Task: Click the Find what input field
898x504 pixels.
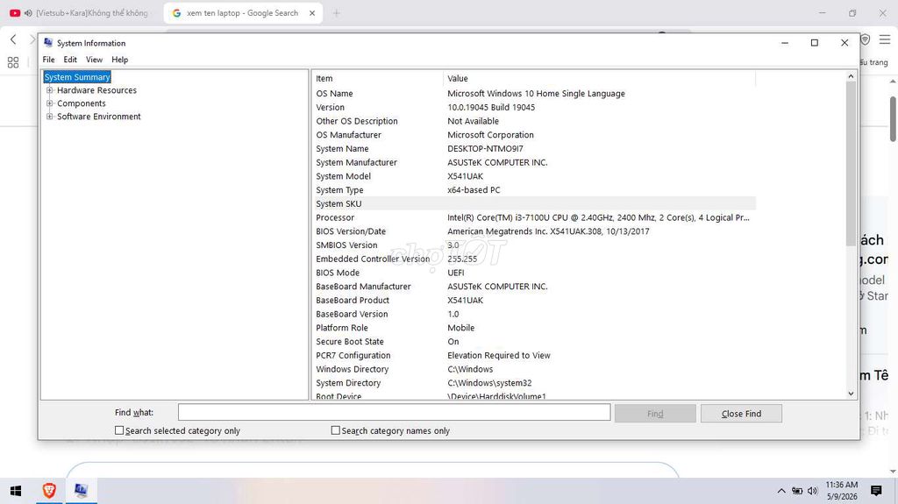Action: click(394, 412)
